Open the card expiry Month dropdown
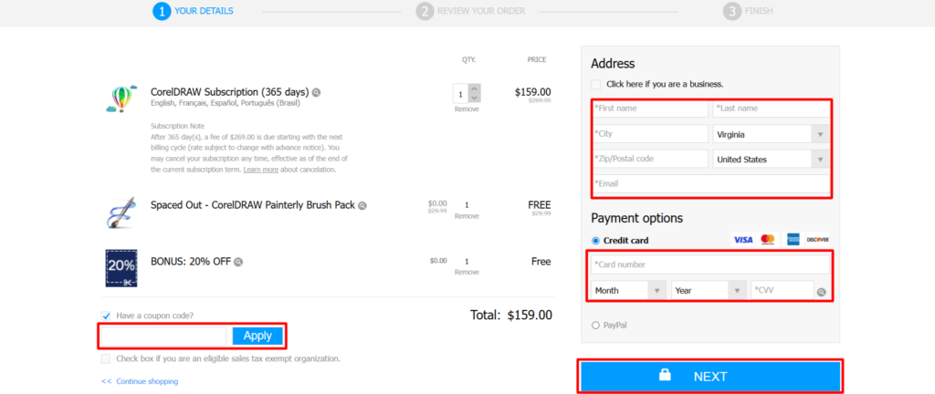935x394 pixels. (629, 291)
